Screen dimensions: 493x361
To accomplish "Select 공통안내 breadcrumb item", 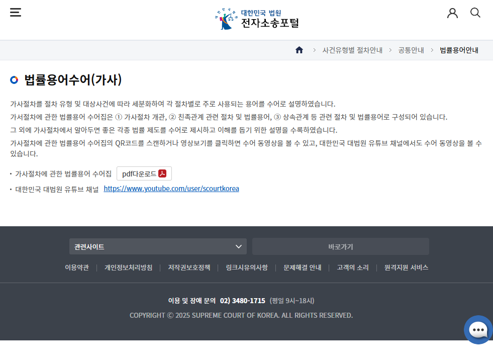I will pos(411,50).
